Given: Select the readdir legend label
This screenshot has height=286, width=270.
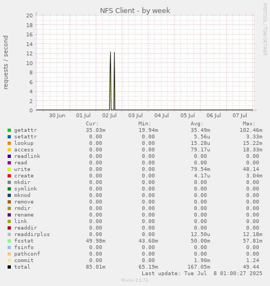Looking at the screenshot, I should pos(26,228).
